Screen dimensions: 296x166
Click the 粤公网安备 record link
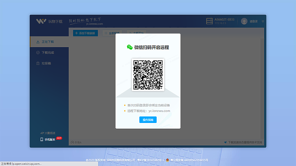coord(189,160)
